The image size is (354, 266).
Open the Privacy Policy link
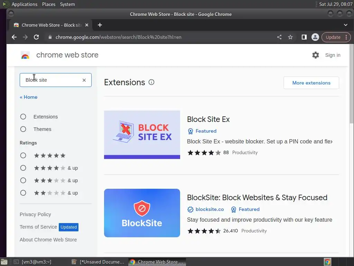point(35,214)
